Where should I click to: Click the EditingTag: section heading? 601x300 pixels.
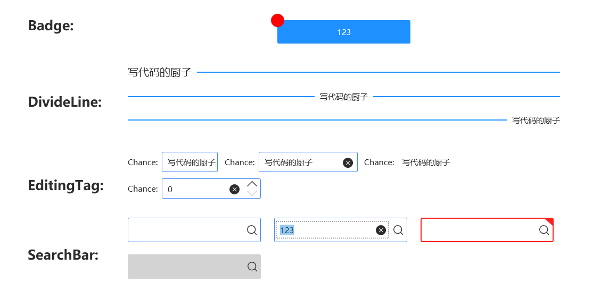(66, 185)
